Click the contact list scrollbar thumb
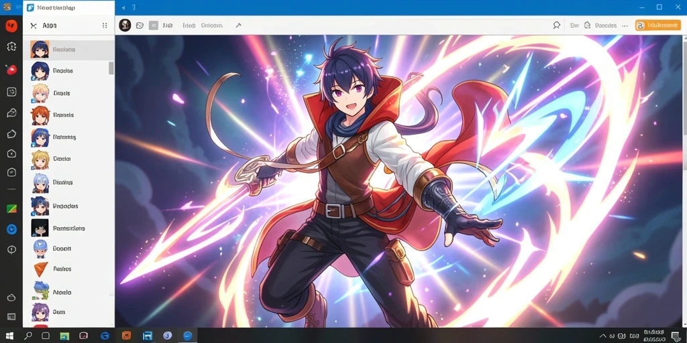This screenshot has width=687, height=343. pyautogui.click(x=111, y=68)
